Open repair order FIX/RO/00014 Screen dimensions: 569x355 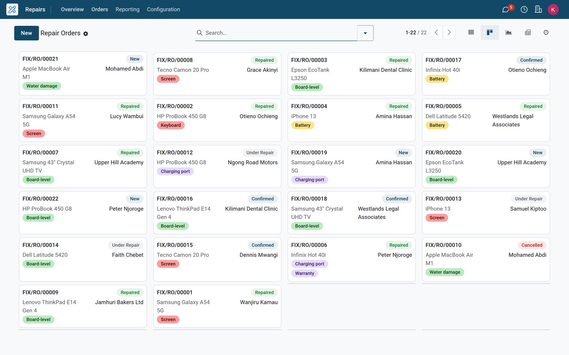point(83,260)
